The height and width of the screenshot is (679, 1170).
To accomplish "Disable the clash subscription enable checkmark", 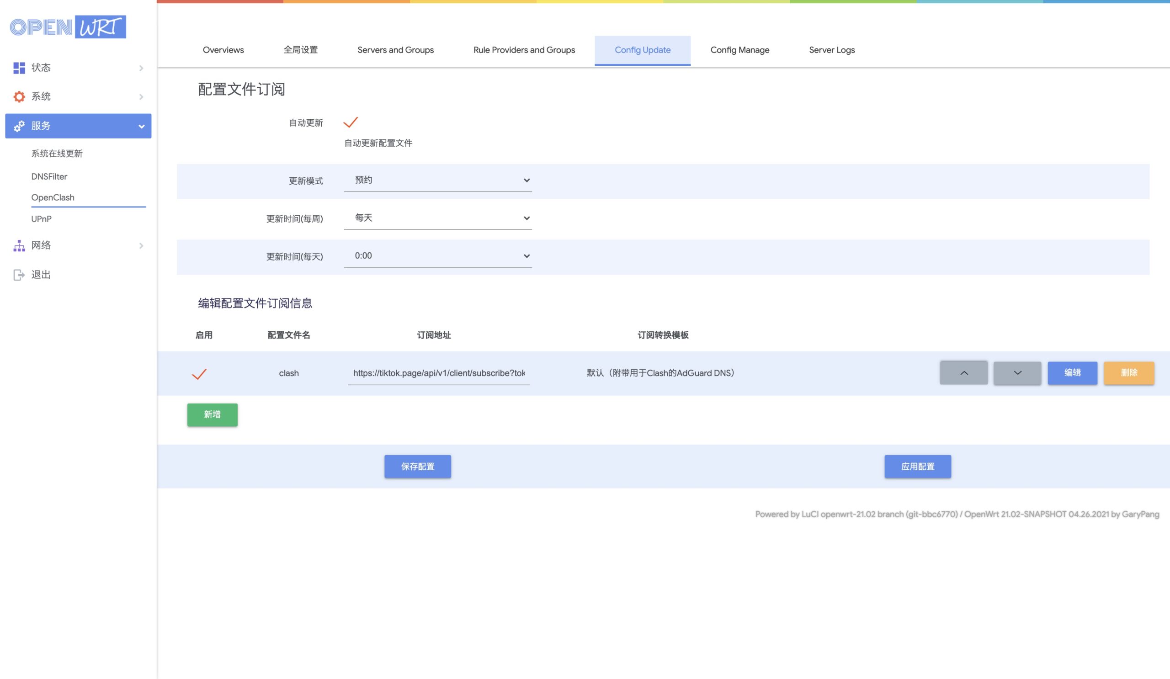I will pyautogui.click(x=199, y=374).
